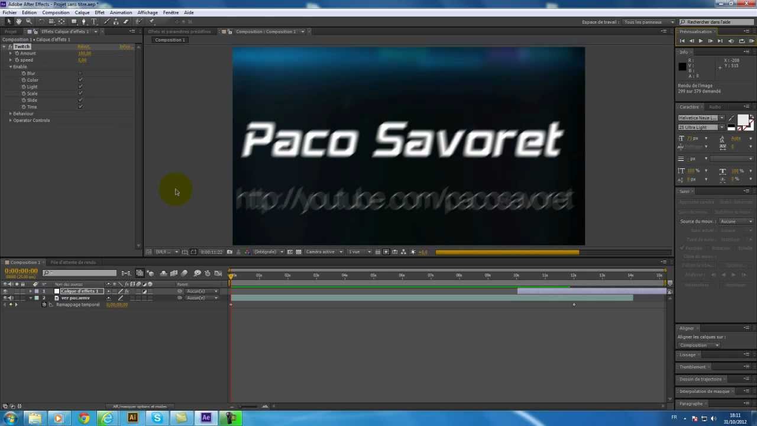
Task: Open Chrome from the Windows taskbar
Action: point(84,418)
